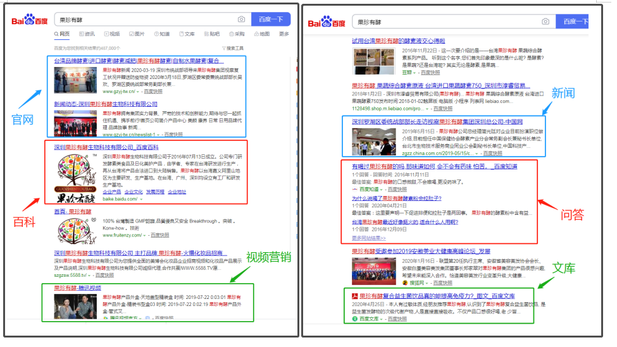Open 深圳果珍有酵生物科技有限公司_百度百科 link

(x=106, y=147)
